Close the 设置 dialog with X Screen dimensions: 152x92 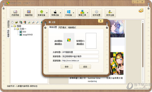[101, 21]
